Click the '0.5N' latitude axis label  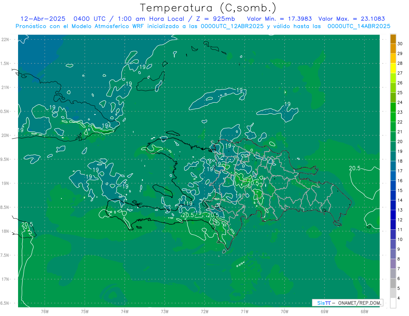[5, 111]
